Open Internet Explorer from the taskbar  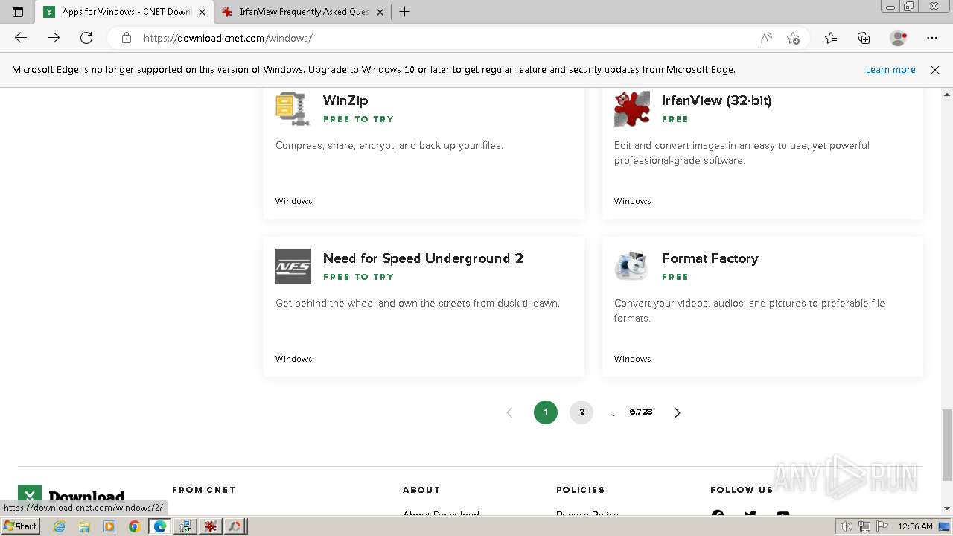[x=59, y=526]
